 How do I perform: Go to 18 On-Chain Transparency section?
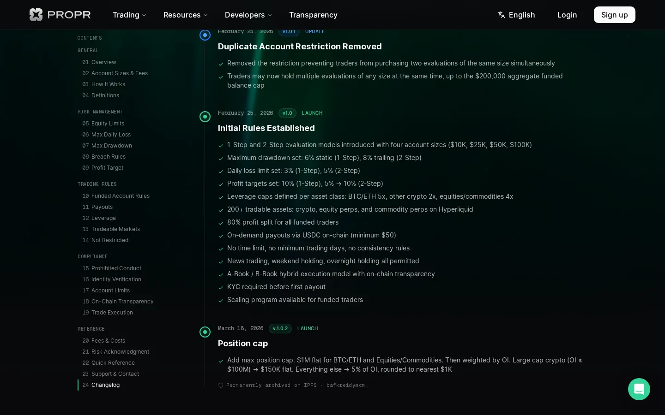tap(118, 302)
